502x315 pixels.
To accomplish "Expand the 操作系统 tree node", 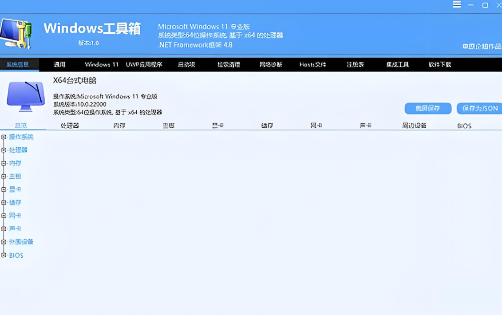I will pos(3,137).
